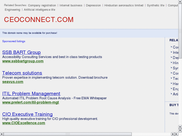Click sidebar link starting with 'Hin'
Viewport: 182px width, 136px height.
tap(175, 63)
